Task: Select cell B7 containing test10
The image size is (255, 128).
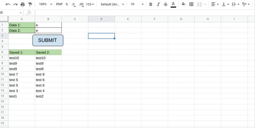Action: point(48,58)
